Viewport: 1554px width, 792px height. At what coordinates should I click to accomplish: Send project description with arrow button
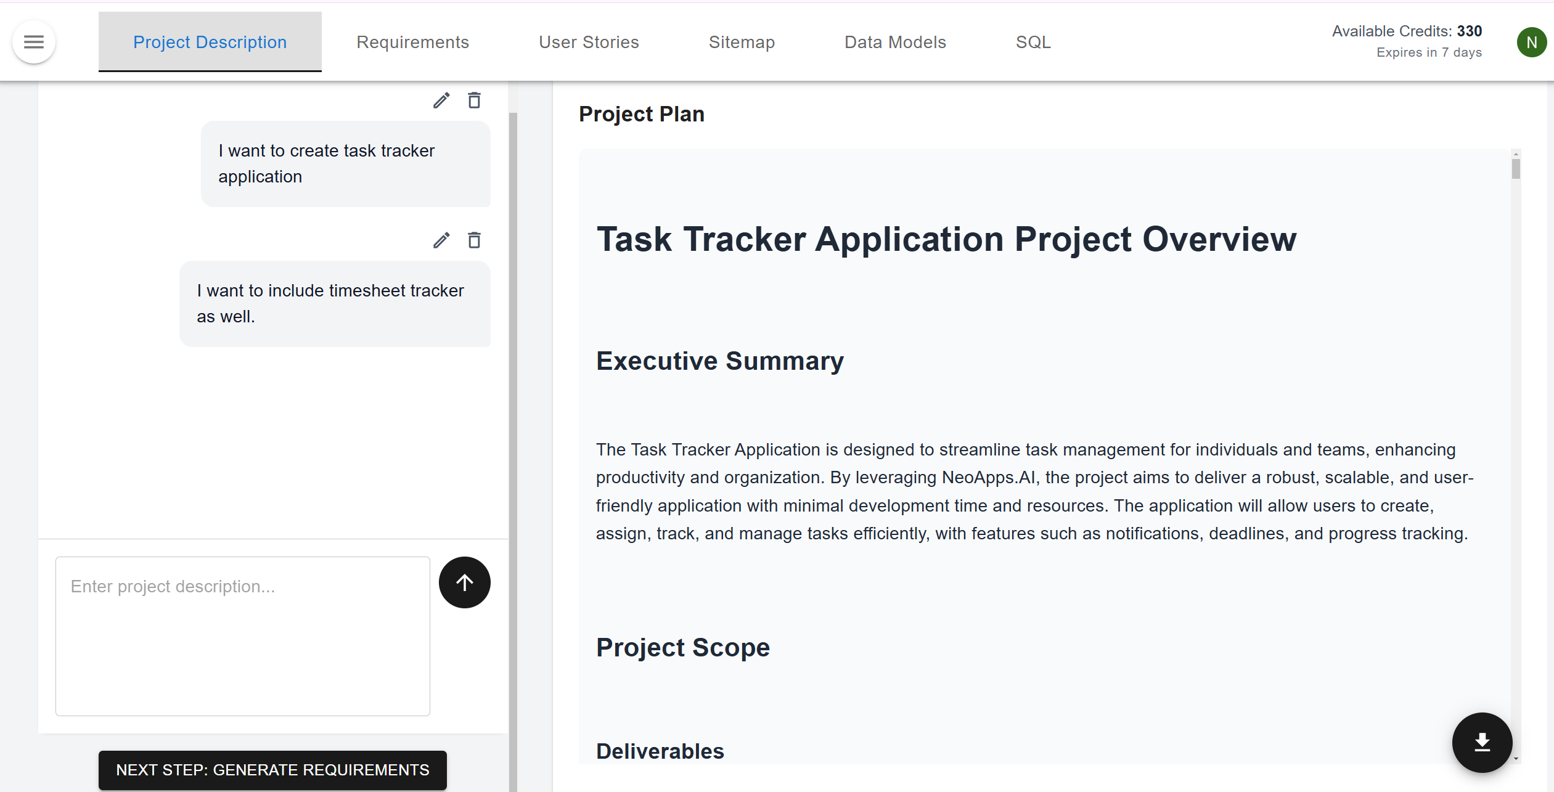[x=465, y=582]
